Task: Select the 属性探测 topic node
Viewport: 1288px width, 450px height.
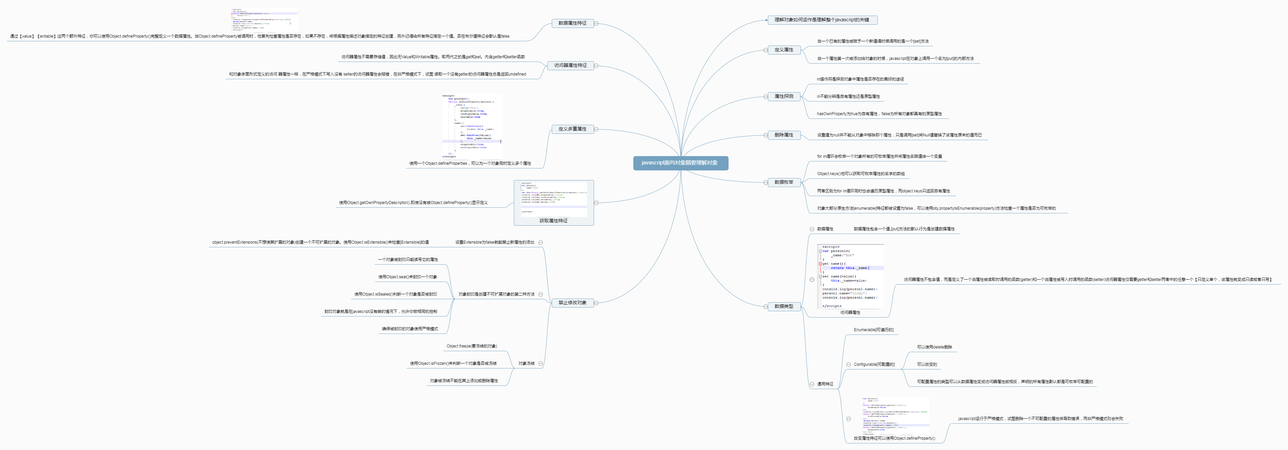Action: (784, 97)
